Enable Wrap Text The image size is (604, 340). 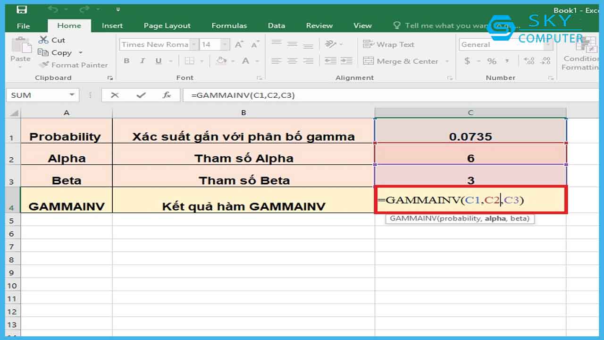389,44
